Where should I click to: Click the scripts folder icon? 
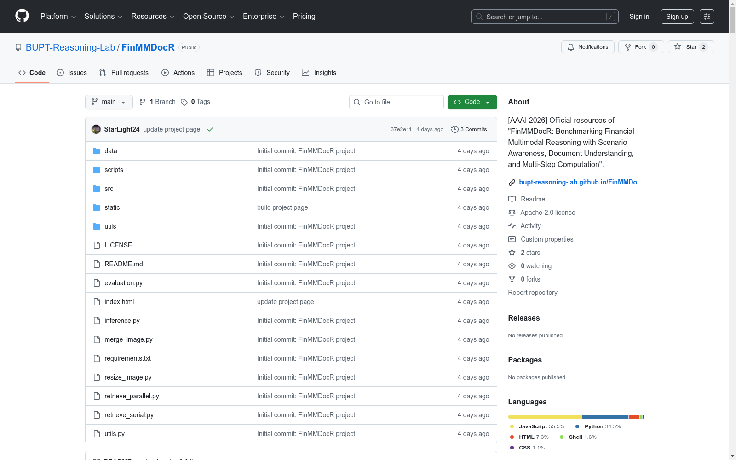97,170
